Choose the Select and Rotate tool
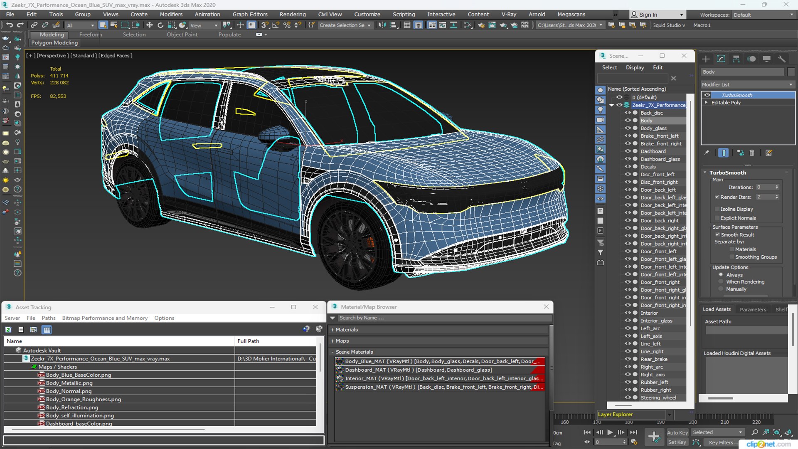Screen dimensions: 798x449 coord(160,25)
